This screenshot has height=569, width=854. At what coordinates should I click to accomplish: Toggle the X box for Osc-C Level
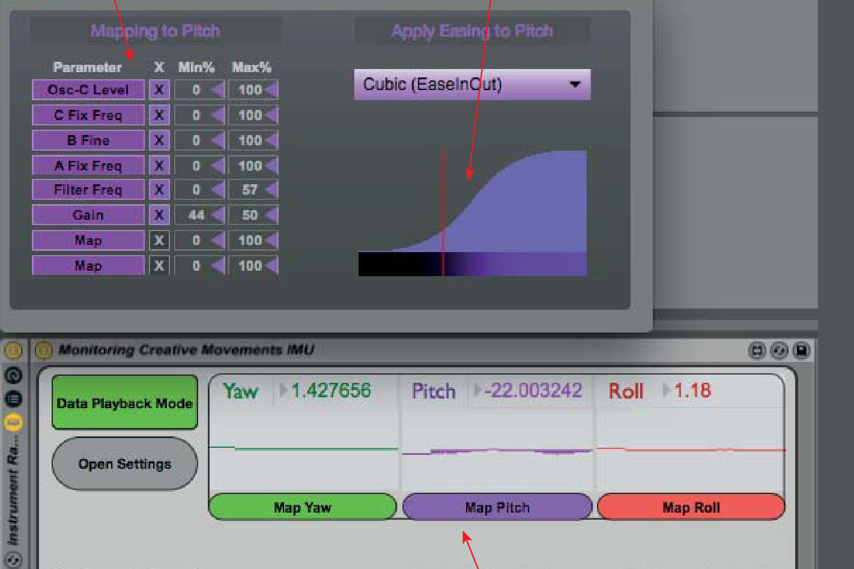(159, 90)
